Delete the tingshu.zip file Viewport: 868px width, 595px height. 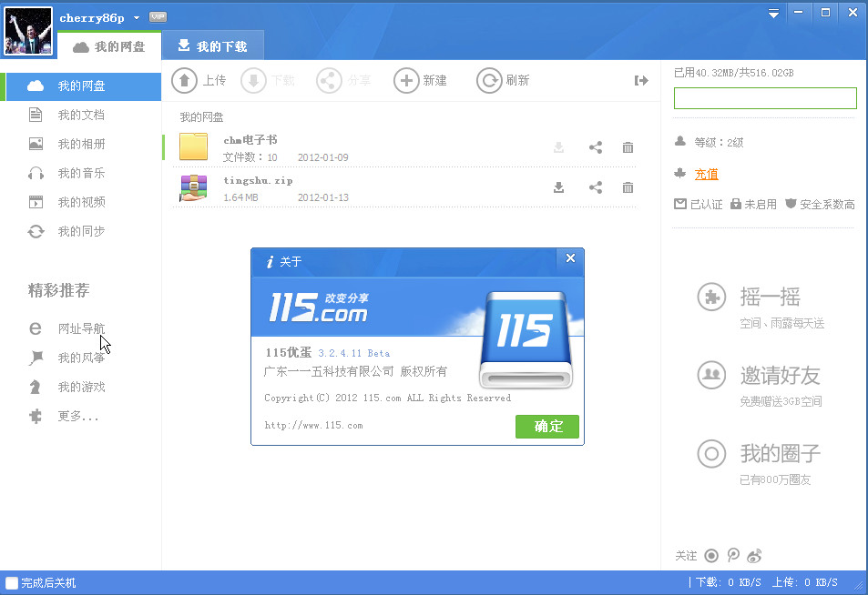(628, 187)
